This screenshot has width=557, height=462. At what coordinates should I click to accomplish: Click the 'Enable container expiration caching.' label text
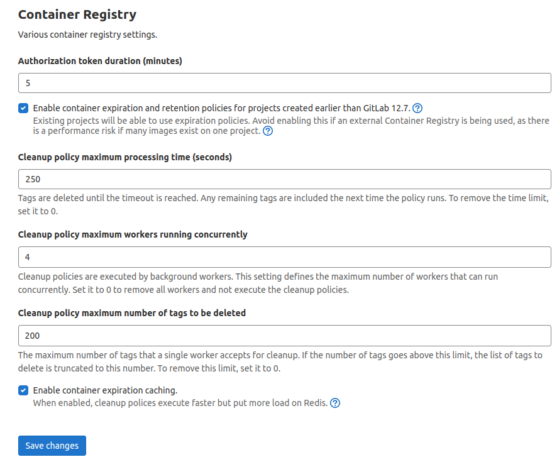pyautogui.click(x=105, y=390)
